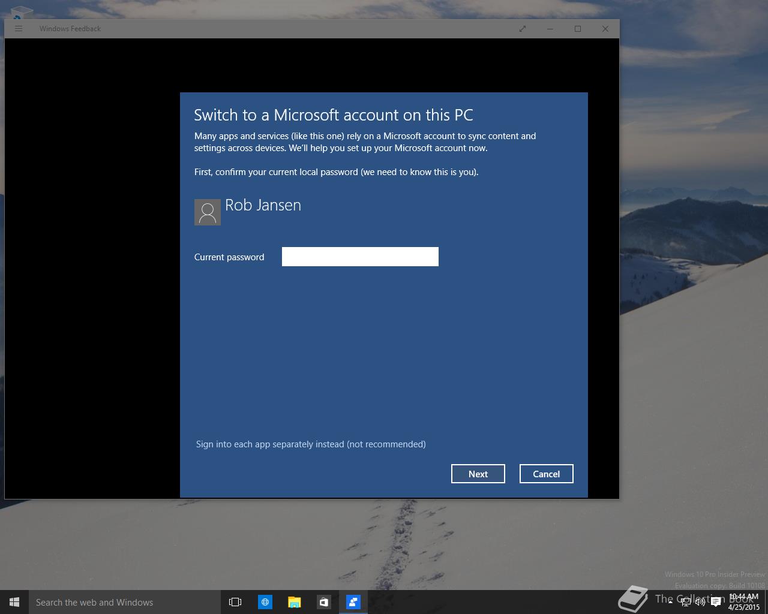The width and height of the screenshot is (768, 614).
Task: Close the Windows Feedback window
Action: tap(605, 29)
